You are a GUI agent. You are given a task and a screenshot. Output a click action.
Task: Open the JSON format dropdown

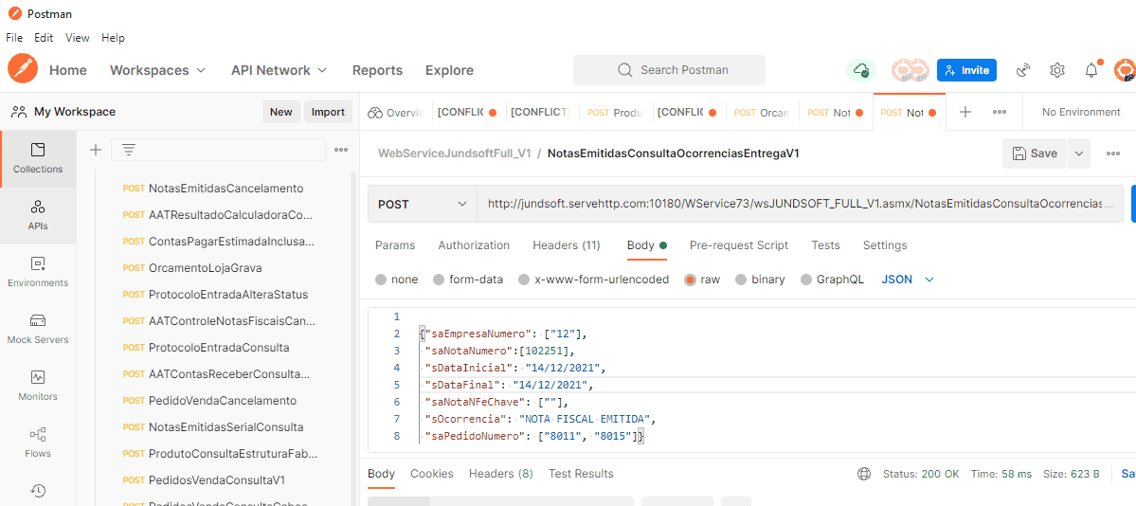(908, 280)
